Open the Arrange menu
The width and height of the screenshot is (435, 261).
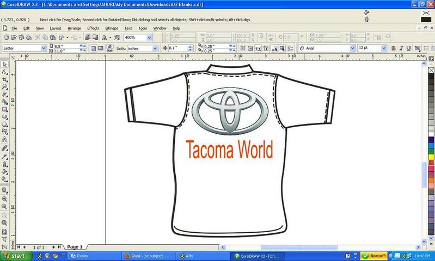(75, 28)
